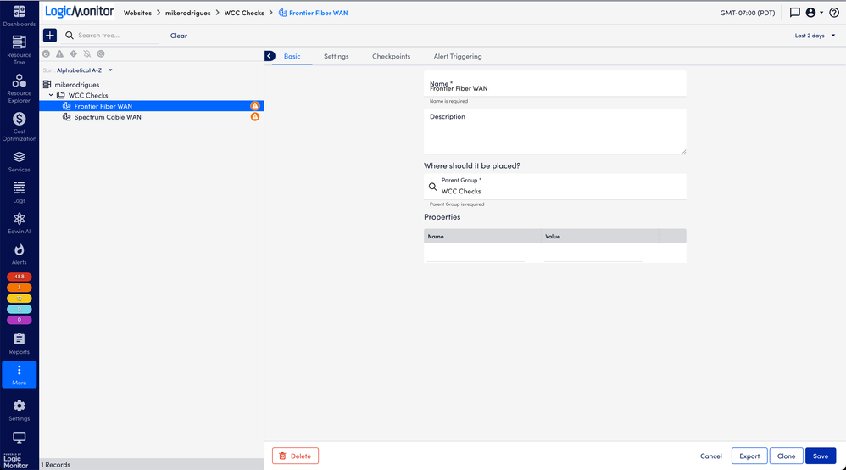Click Clear next to tree search
846x470 pixels.
(179, 36)
